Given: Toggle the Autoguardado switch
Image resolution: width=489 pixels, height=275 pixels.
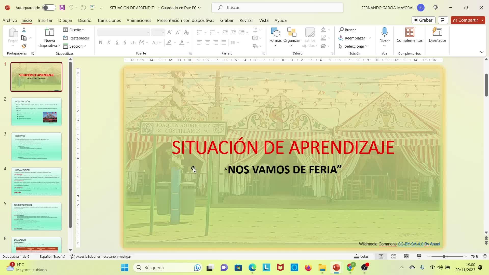Looking at the screenshot, I should point(49,8).
